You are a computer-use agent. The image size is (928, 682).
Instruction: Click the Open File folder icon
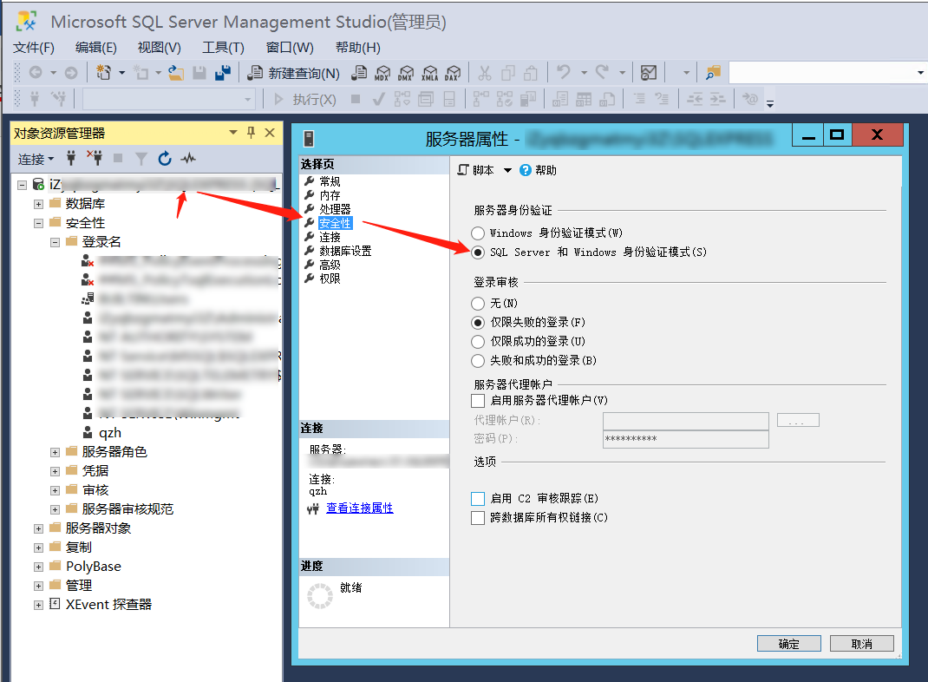click(x=176, y=73)
